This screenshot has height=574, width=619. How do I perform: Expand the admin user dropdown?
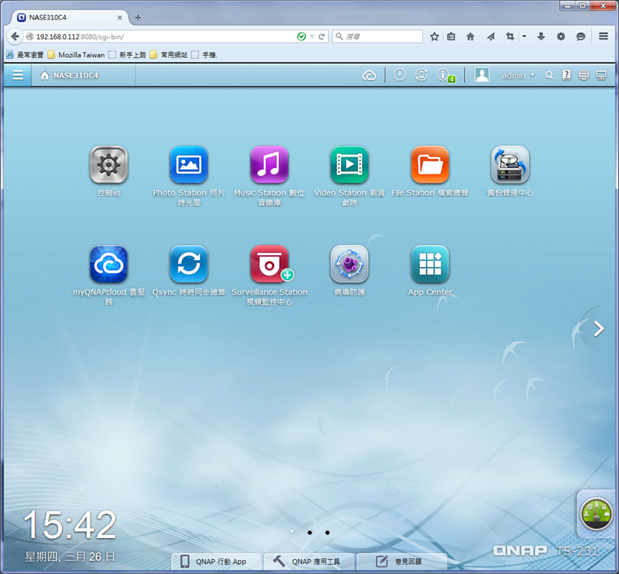(518, 75)
